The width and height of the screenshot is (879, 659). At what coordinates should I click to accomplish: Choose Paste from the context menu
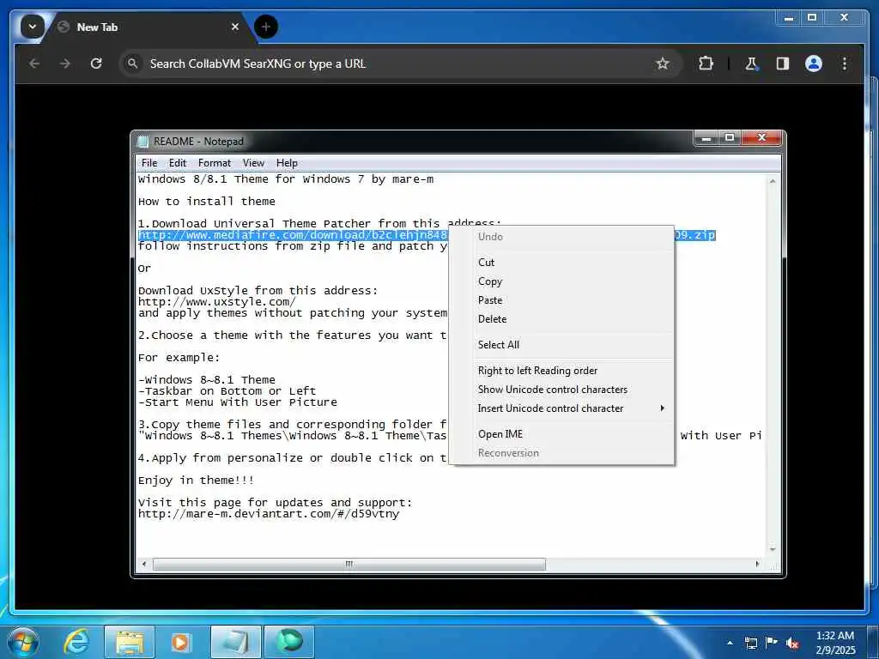pyautogui.click(x=561, y=300)
